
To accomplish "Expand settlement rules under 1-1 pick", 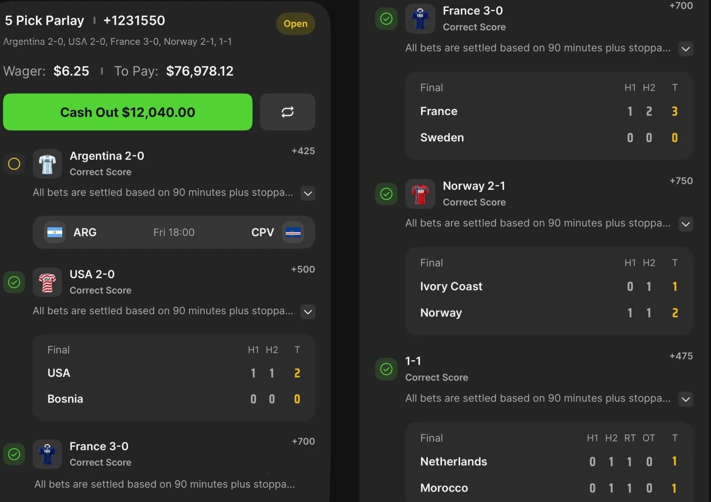I will coord(686,399).
